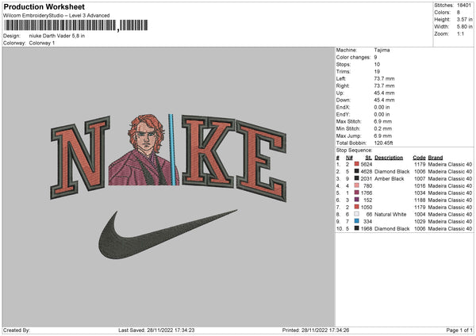Screen dimensions: 476x336
Task: Click the Brand column header
Action: (x=436, y=158)
